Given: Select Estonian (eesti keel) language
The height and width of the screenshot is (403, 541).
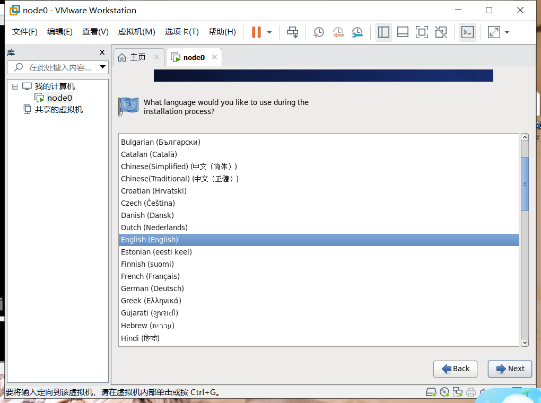Looking at the screenshot, I should point(318,252).
